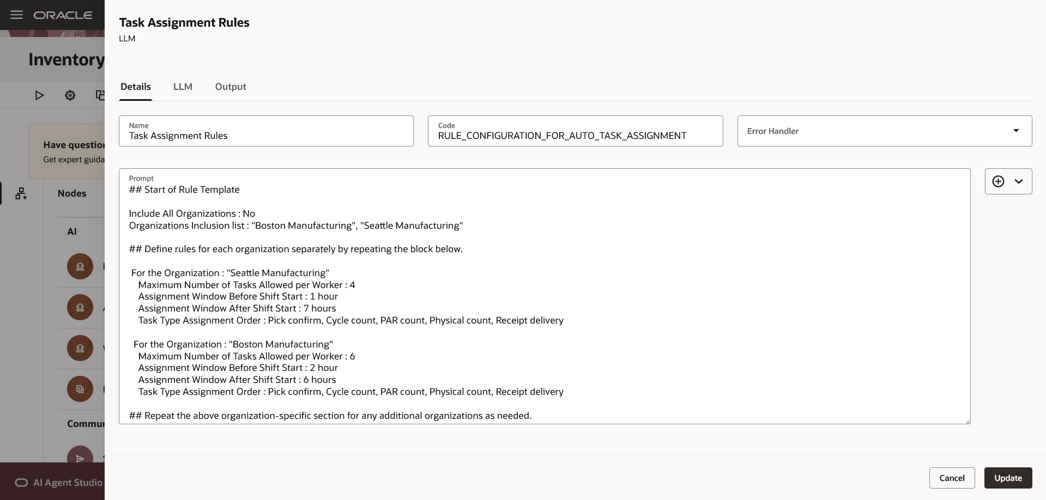
Task: Switch to the LLM tab
Action: 183,87
